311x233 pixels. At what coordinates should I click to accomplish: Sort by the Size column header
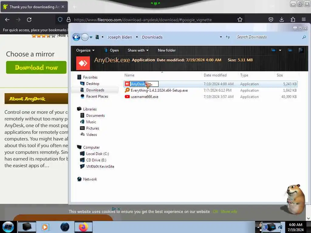pos(280,75)
